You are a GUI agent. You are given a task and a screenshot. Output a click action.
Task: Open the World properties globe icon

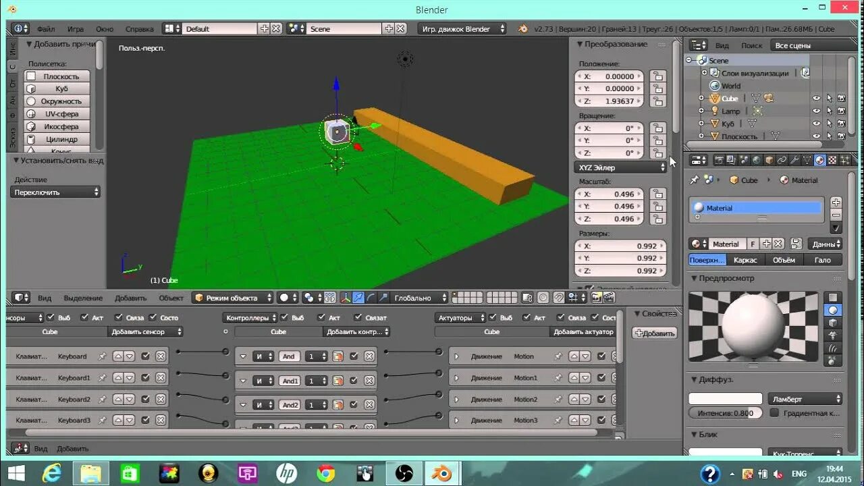[756, 160]
